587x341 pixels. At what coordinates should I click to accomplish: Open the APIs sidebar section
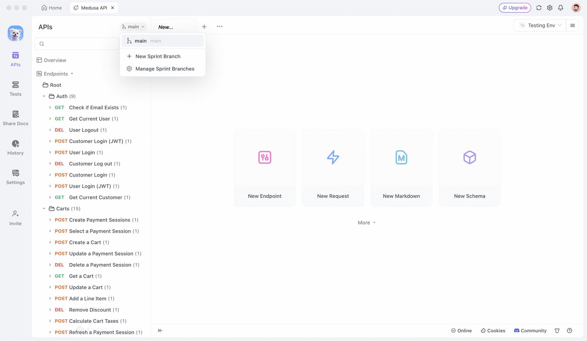coord(16,59)
